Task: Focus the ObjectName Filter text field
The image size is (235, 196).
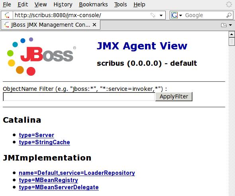Action: click(79, 97)
